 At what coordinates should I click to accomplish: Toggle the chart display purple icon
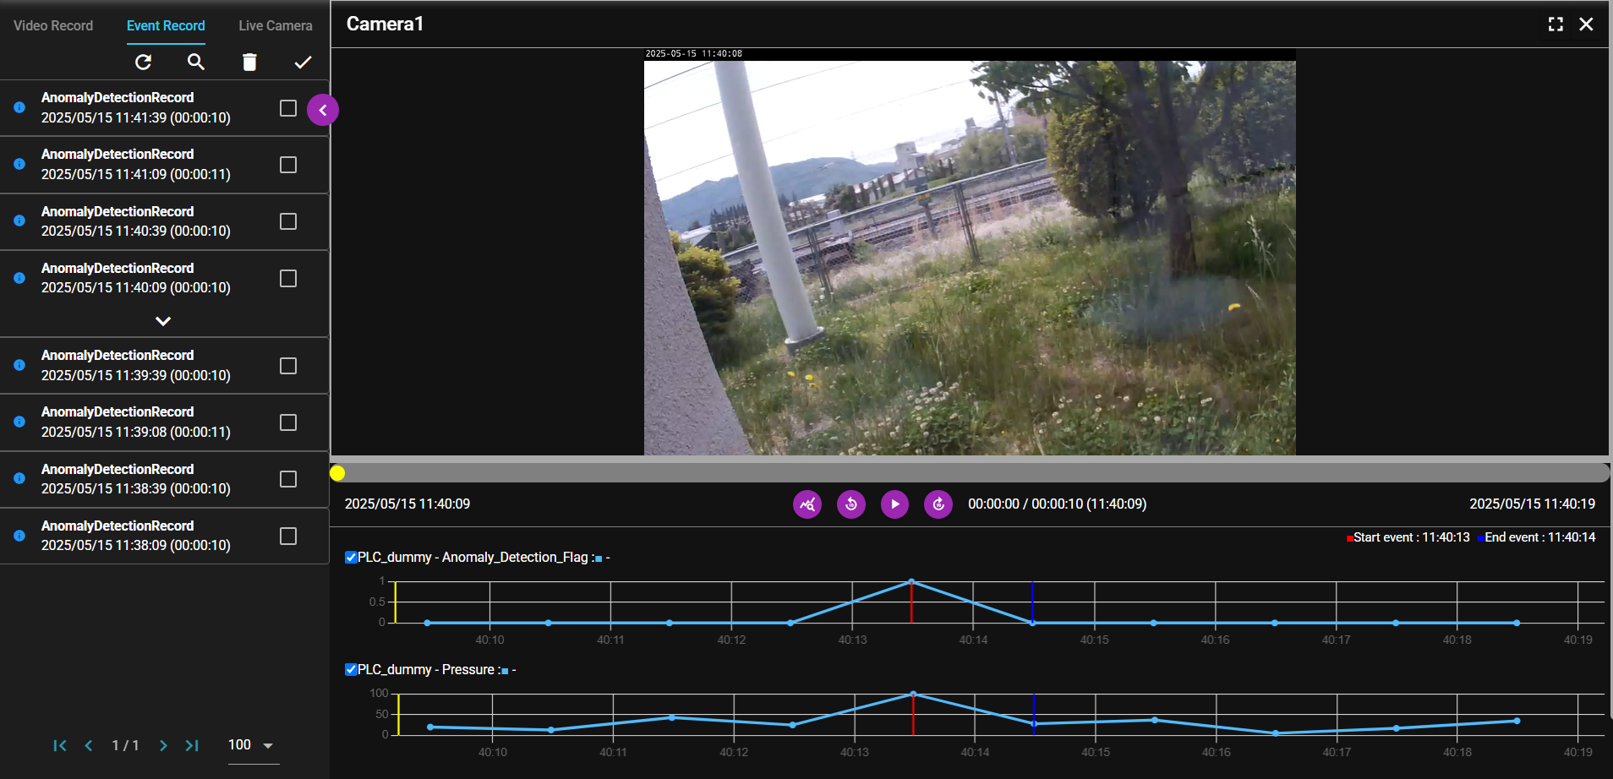(x=807, y=504)
